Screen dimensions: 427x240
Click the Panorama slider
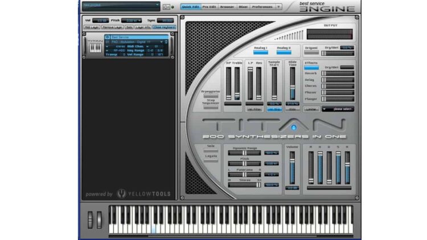(244, 174)
